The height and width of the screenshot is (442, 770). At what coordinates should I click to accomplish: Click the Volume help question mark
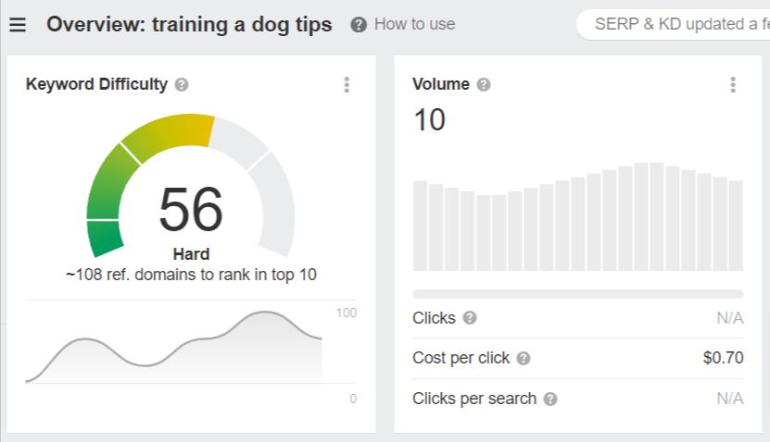pos(484,85)
